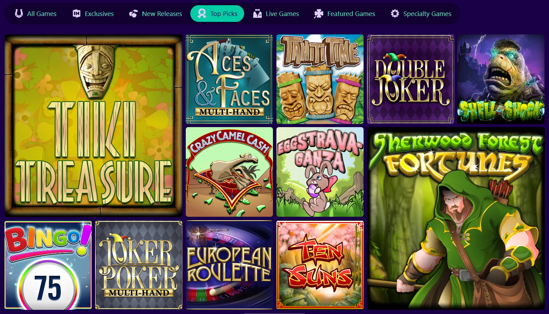The height and width of the screenshot is (314, 549).
Task: Switch to the New Releases tab
Action: pos(156,14)
